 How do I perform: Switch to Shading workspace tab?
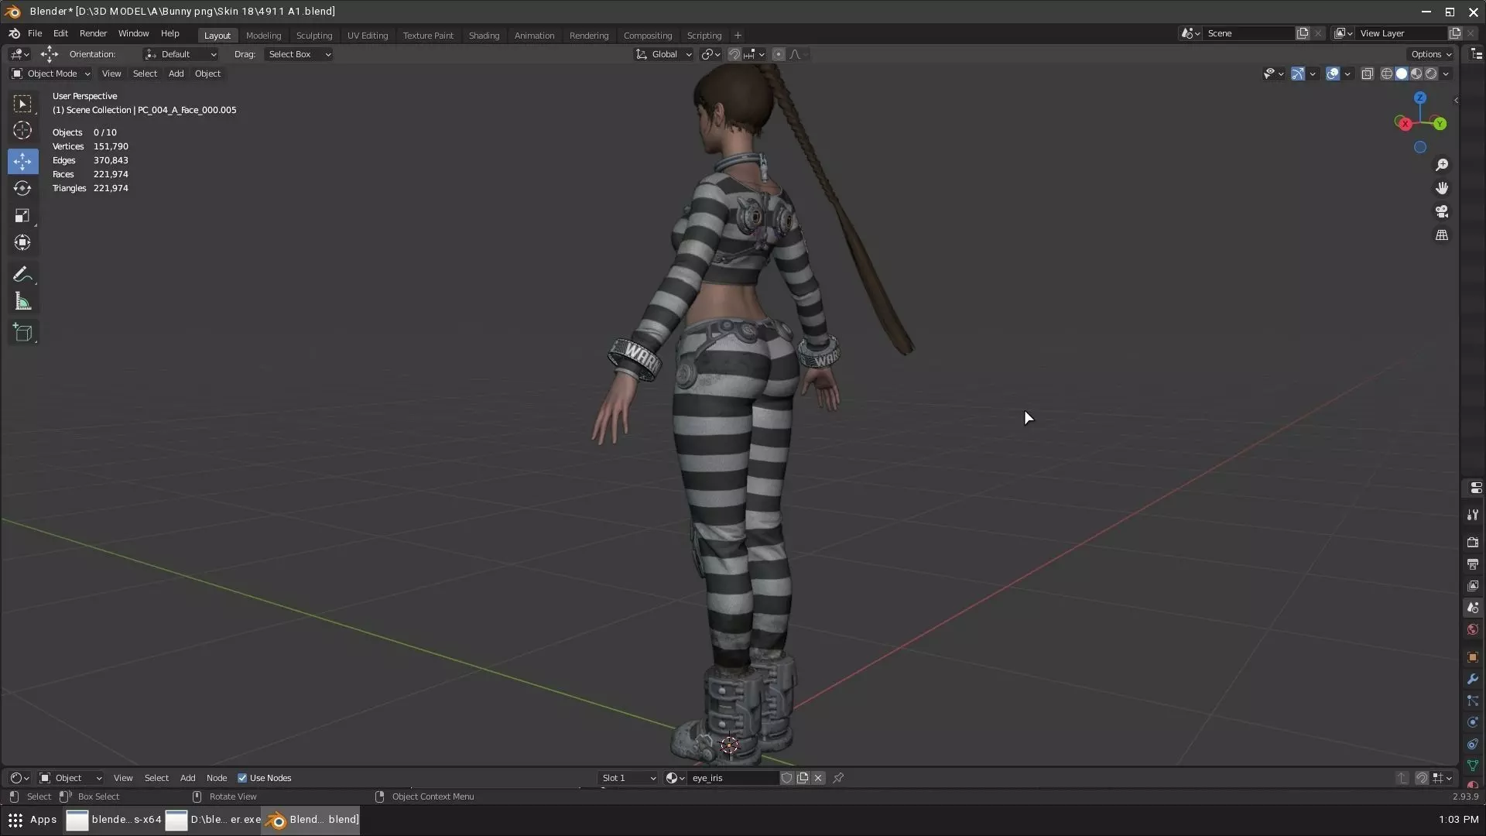pyautogui.click(x=484, y=36)
